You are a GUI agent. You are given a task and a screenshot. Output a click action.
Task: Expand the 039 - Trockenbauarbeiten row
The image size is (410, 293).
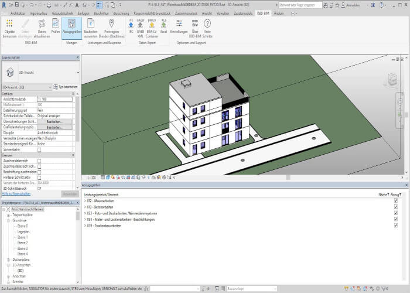click(x=86, y=226)
